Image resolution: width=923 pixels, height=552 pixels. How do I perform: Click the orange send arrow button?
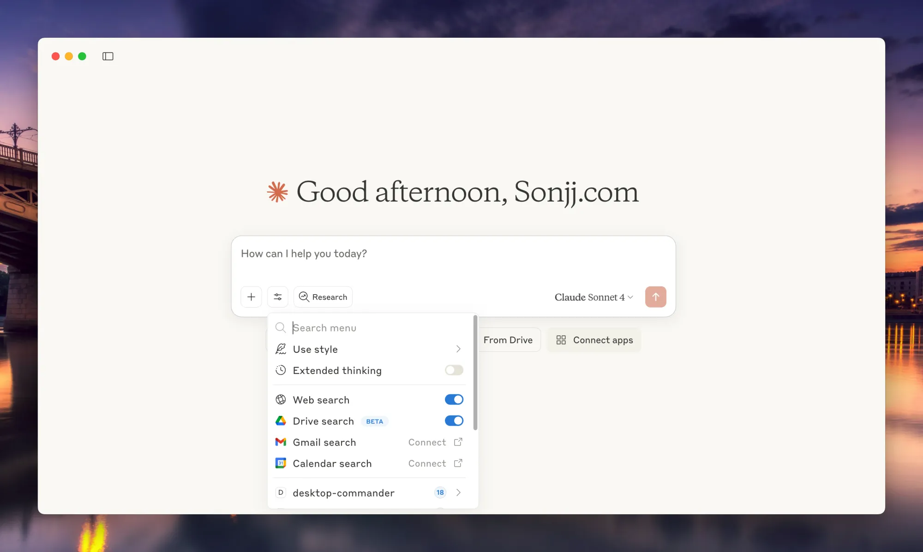(x=655, y=297)
